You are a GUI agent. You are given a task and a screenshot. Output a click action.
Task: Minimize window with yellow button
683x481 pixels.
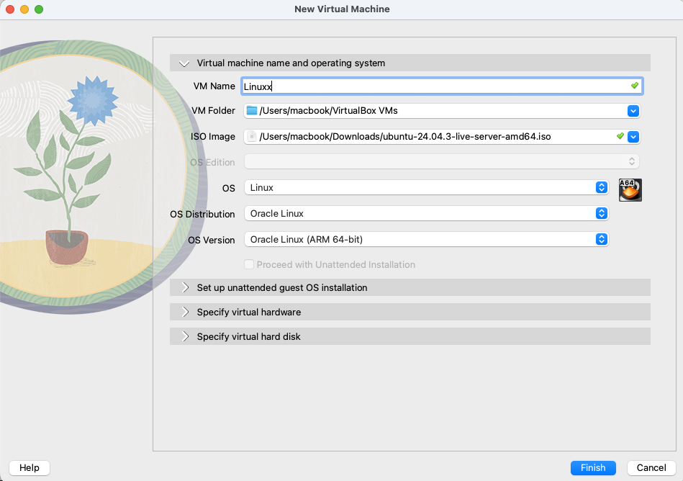[x=24, y=9]
